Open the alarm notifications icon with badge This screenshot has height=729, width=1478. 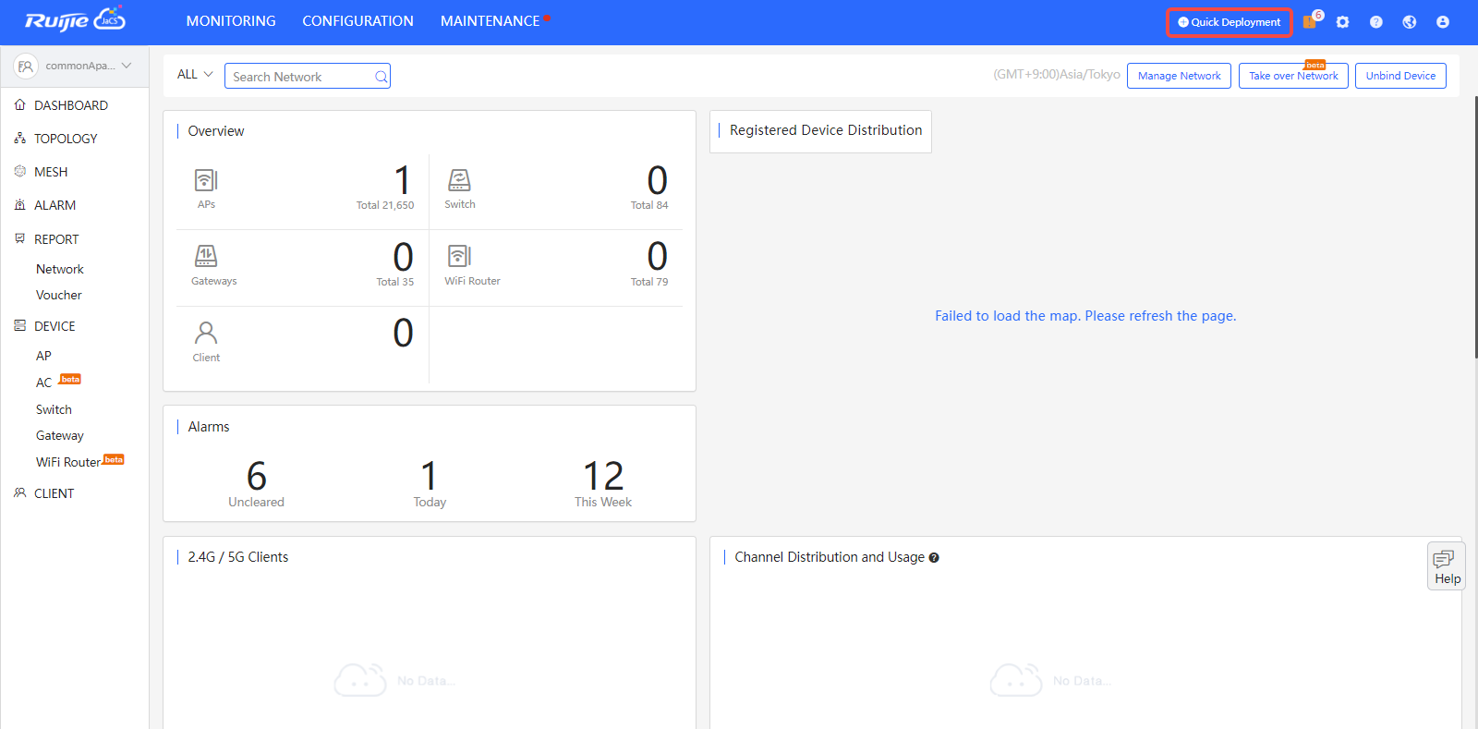click(x=1311, y=21)
